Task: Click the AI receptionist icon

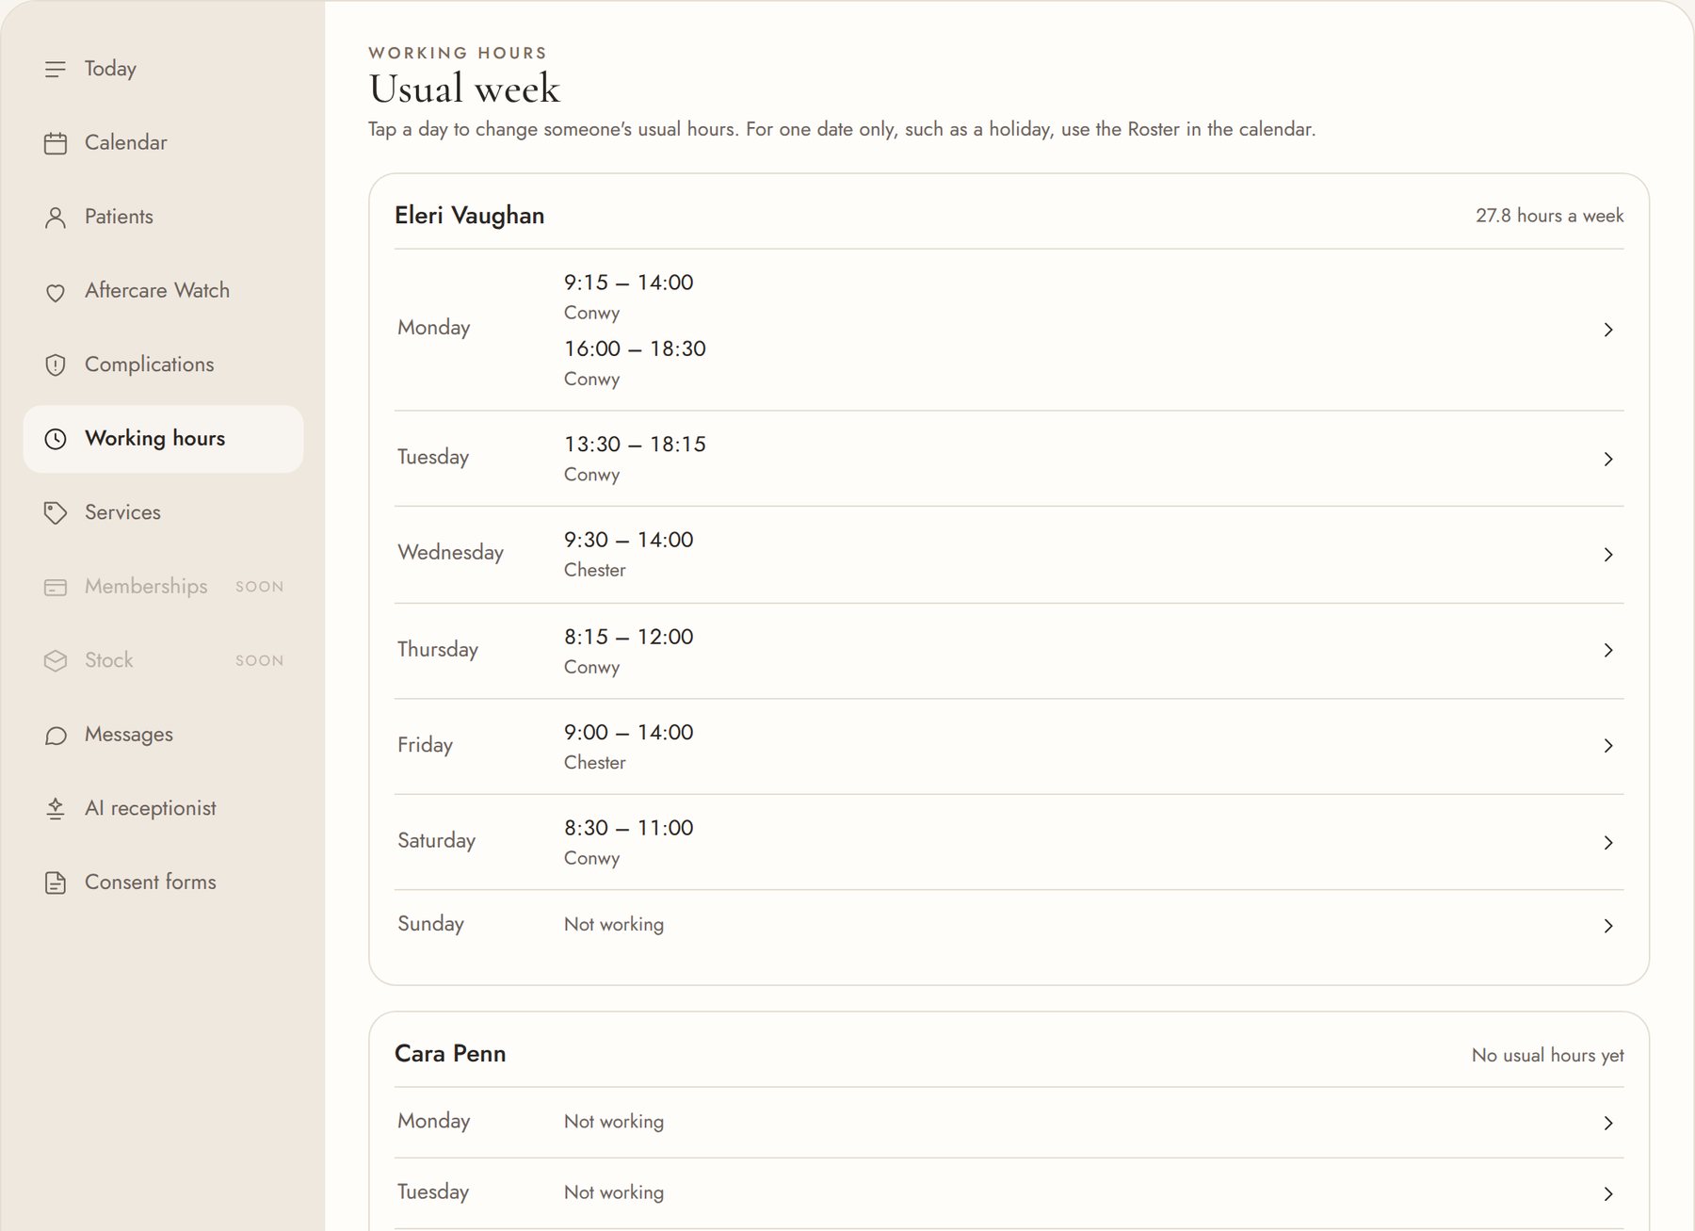Action: click(56, 809)
